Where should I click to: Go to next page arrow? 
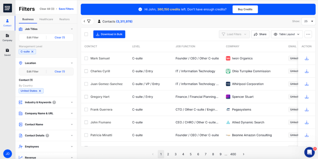coord(243,154)
